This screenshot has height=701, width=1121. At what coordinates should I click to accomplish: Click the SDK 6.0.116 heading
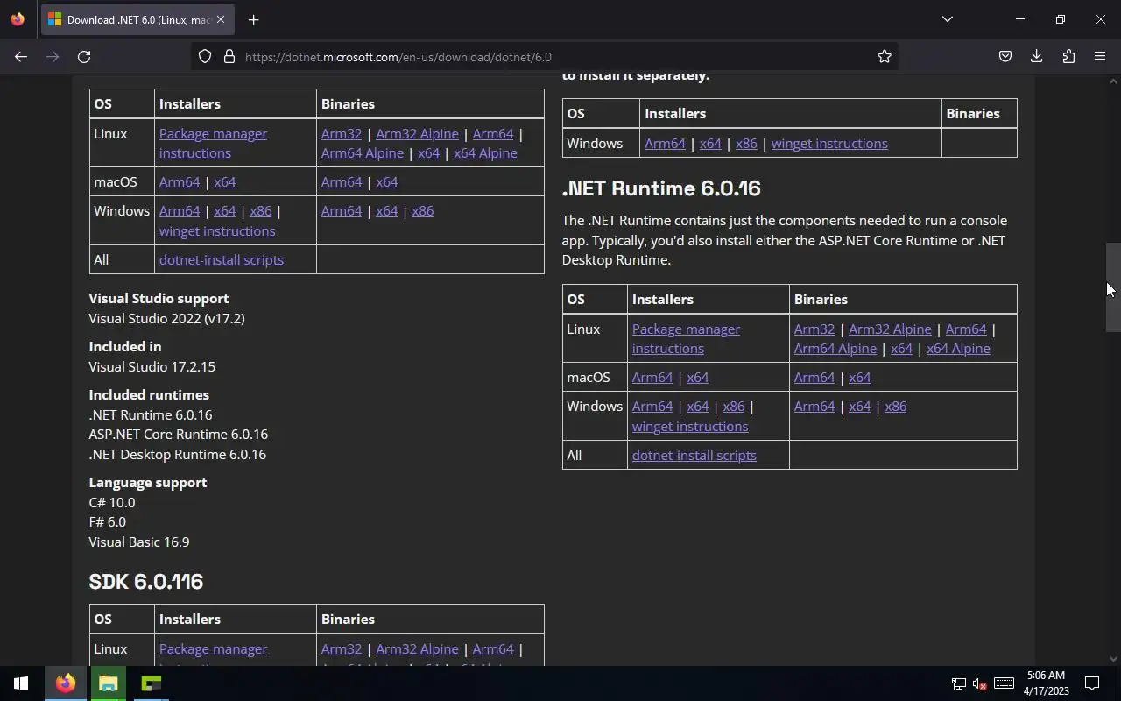click(146, 581)
